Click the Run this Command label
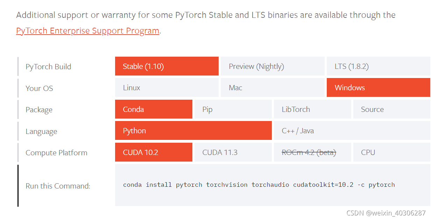431x220 pixels. point(57,186)
